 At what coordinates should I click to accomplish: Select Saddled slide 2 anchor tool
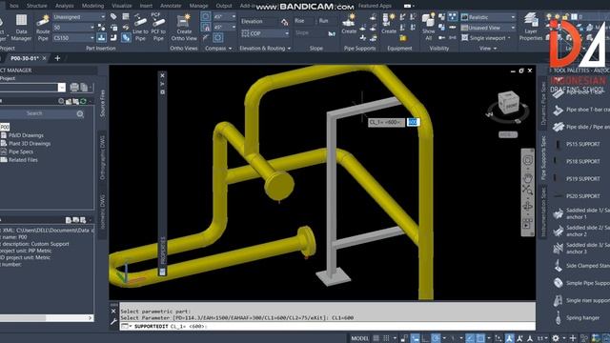tap(580, 231)
